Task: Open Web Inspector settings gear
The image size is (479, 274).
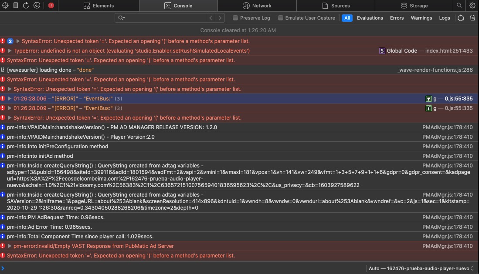Action: point(472,6)
